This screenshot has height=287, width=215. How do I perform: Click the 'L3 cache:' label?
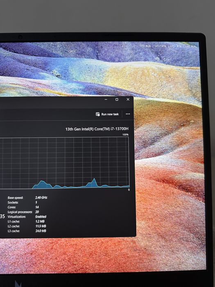pos(14,231)
